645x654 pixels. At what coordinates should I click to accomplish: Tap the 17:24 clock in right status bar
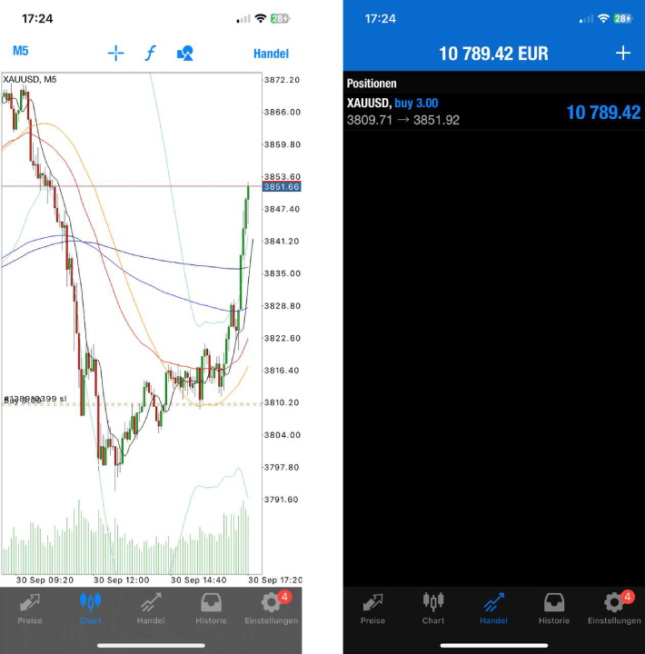point(380,19)
